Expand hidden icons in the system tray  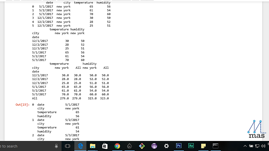(245, 146)
